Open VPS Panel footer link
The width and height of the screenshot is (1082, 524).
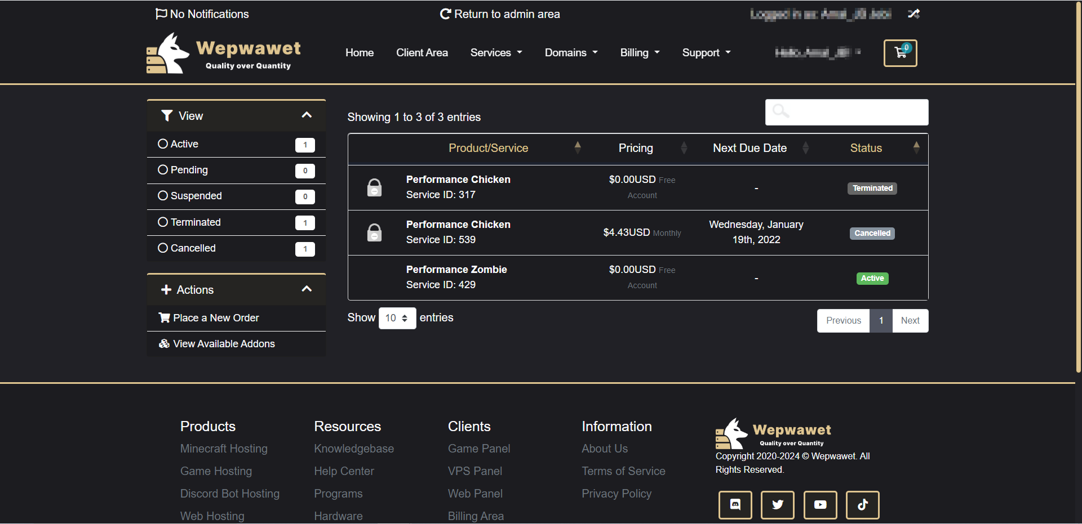[475, 471]
